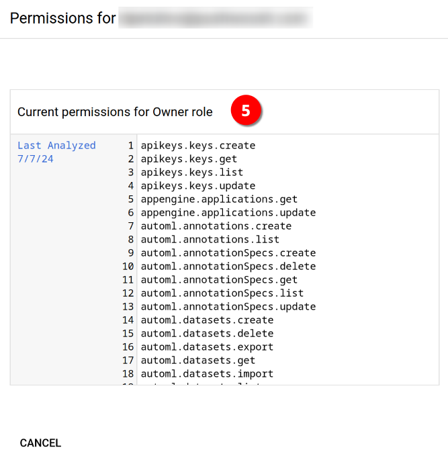448x468 pixels.
Task: Select automl.annotationSpecs.create entry
Action: coord(228,253)
